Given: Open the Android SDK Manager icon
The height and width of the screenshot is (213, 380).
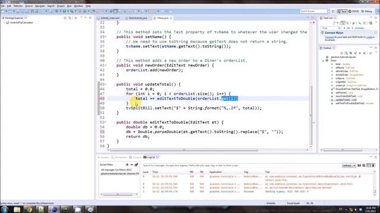Looking at the screenshot, I should click(x=32, y=11).
